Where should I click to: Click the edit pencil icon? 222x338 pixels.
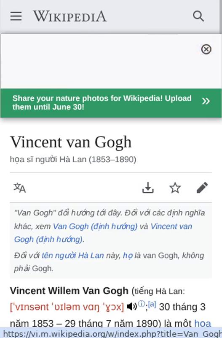pos(202,188)
